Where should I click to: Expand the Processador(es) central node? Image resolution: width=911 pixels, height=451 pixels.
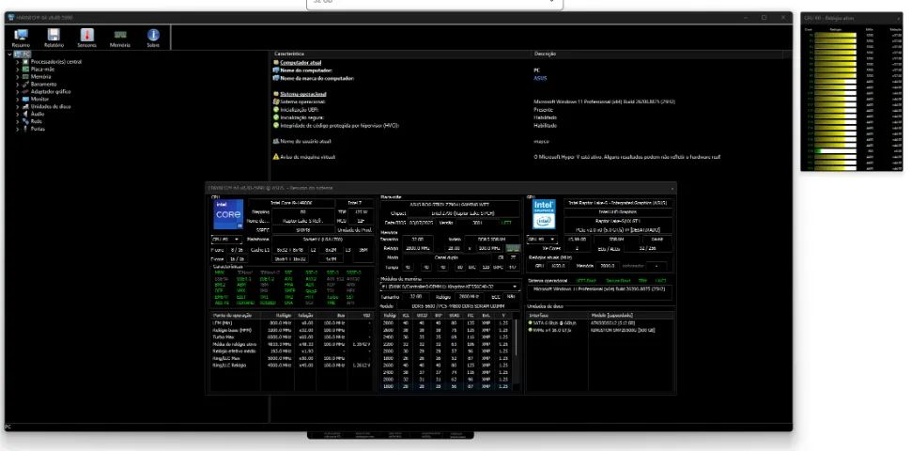[18, 62]
